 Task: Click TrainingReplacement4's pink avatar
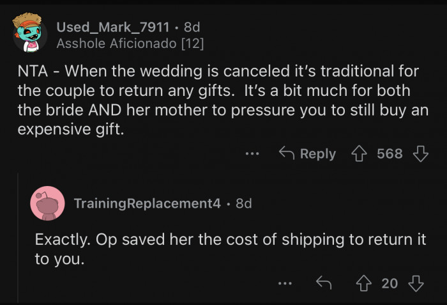(x=47, y=203)
